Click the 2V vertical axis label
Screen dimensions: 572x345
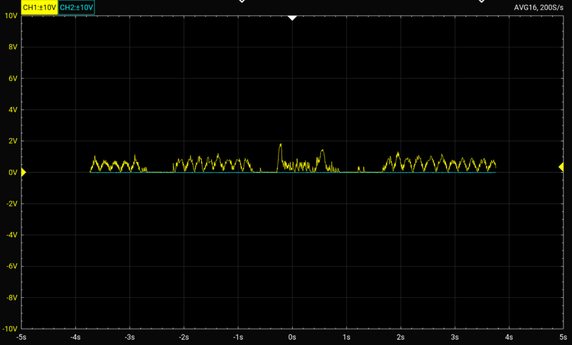pyautogui.click(x=13, y=141)
